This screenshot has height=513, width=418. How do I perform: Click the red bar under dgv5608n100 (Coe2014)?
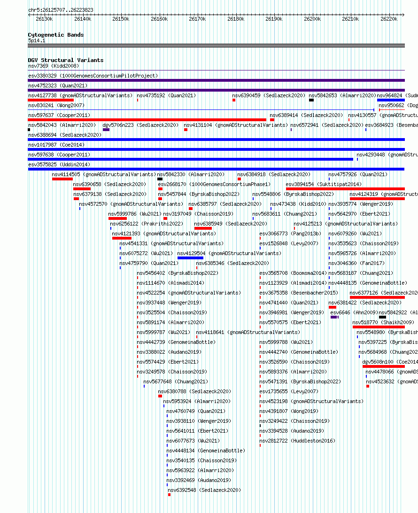[383, 366]
